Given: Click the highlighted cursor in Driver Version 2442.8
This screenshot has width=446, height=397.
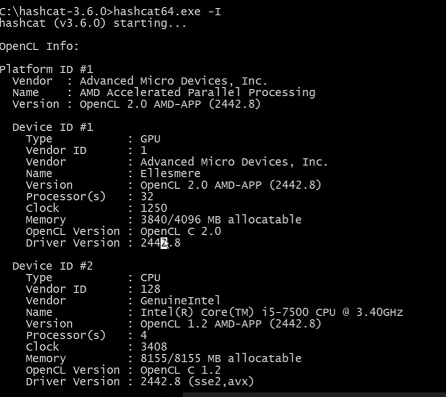Looking at the screenshot, I should point(164,243).
